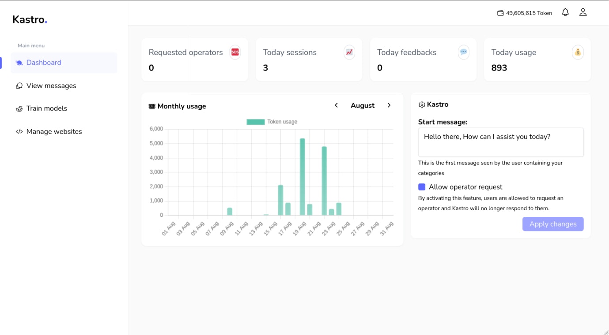This screenshot has width=609, height=335.
Task: Go to next month with right chevron
Action: 389,105
